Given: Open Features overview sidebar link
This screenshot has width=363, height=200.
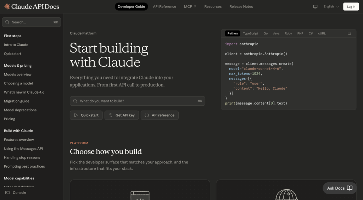Looking at the screenshot, I should 19,140.
